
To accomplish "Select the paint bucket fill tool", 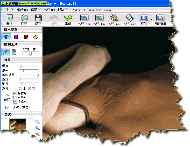I will [x=14, y=52].
